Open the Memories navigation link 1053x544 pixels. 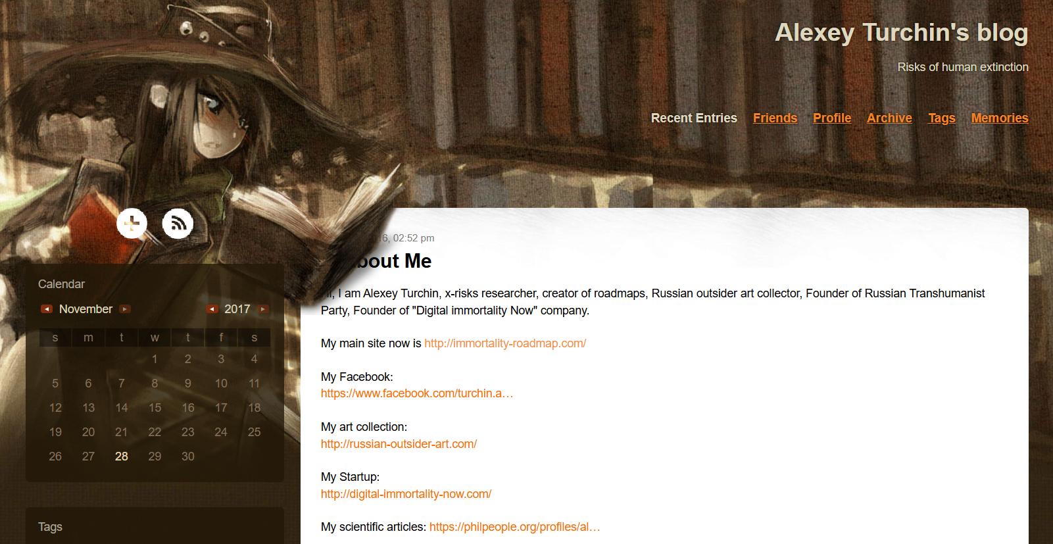pyautogui.click(x=1000, y=118)
